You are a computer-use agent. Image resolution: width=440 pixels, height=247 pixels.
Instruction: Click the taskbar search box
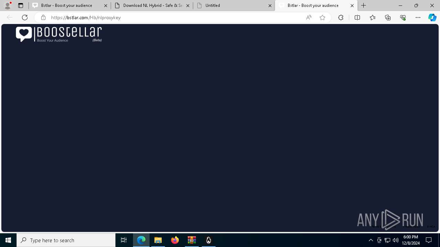(66, 240)
